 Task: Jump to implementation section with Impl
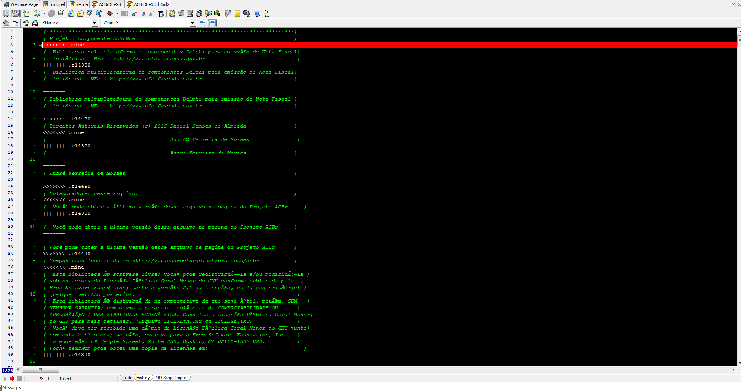(35, 23)
